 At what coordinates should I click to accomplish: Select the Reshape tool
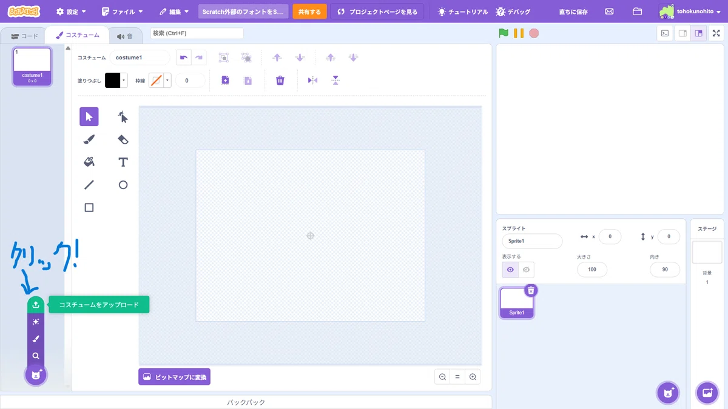[x=123, y=116]
